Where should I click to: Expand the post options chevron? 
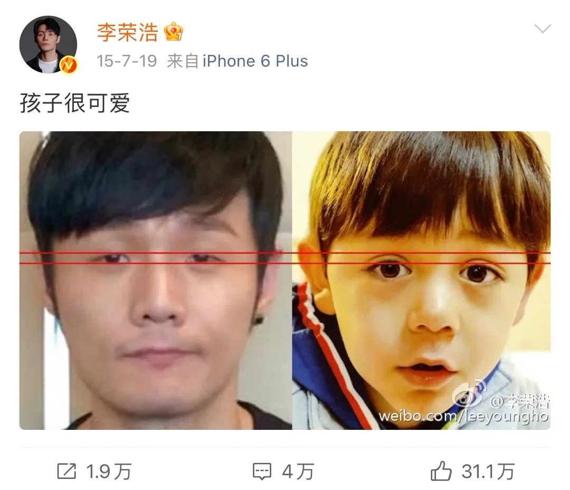click(x=543, y=28)
